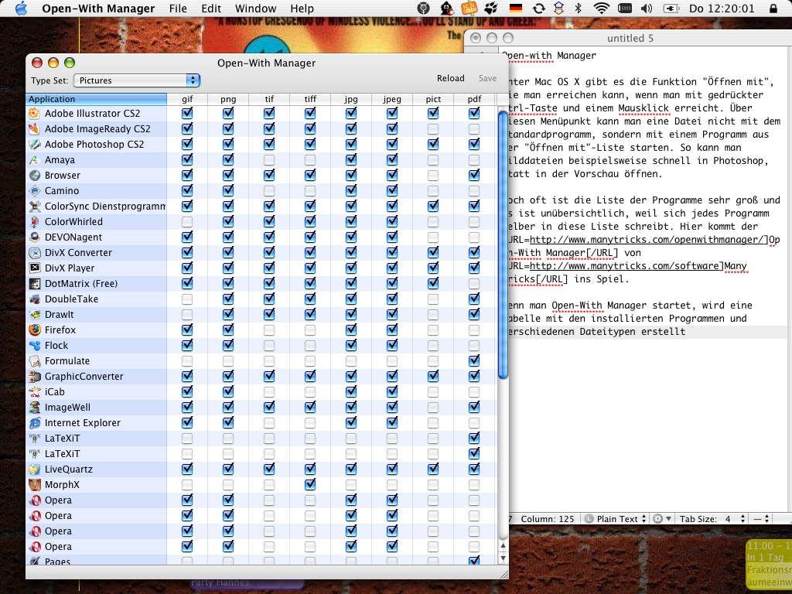Image resolution: width=792 pixels, height=594 pixels.
Task: Enable pdf for Adobe ImageReady CS2
Action: [474, 129]
